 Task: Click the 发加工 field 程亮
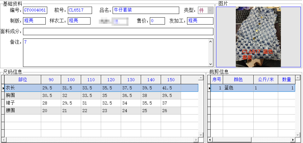coord(200,21)
